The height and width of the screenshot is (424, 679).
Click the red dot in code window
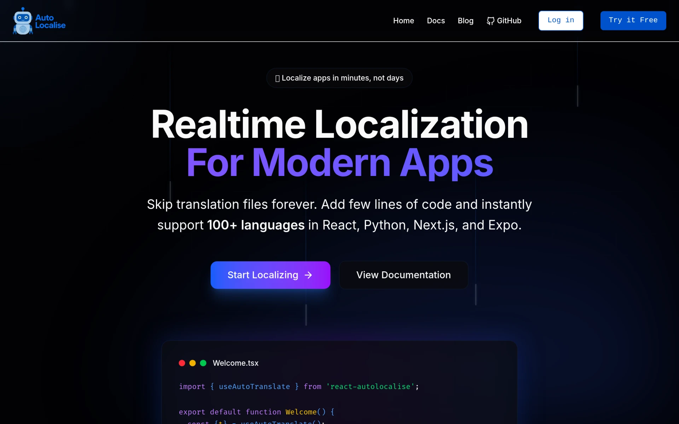coord(182,363)
